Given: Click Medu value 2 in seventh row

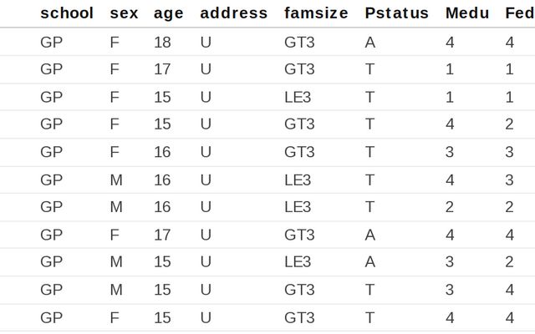Looking at the screenshot, I should pyautogui.click(x=450, y=207).
